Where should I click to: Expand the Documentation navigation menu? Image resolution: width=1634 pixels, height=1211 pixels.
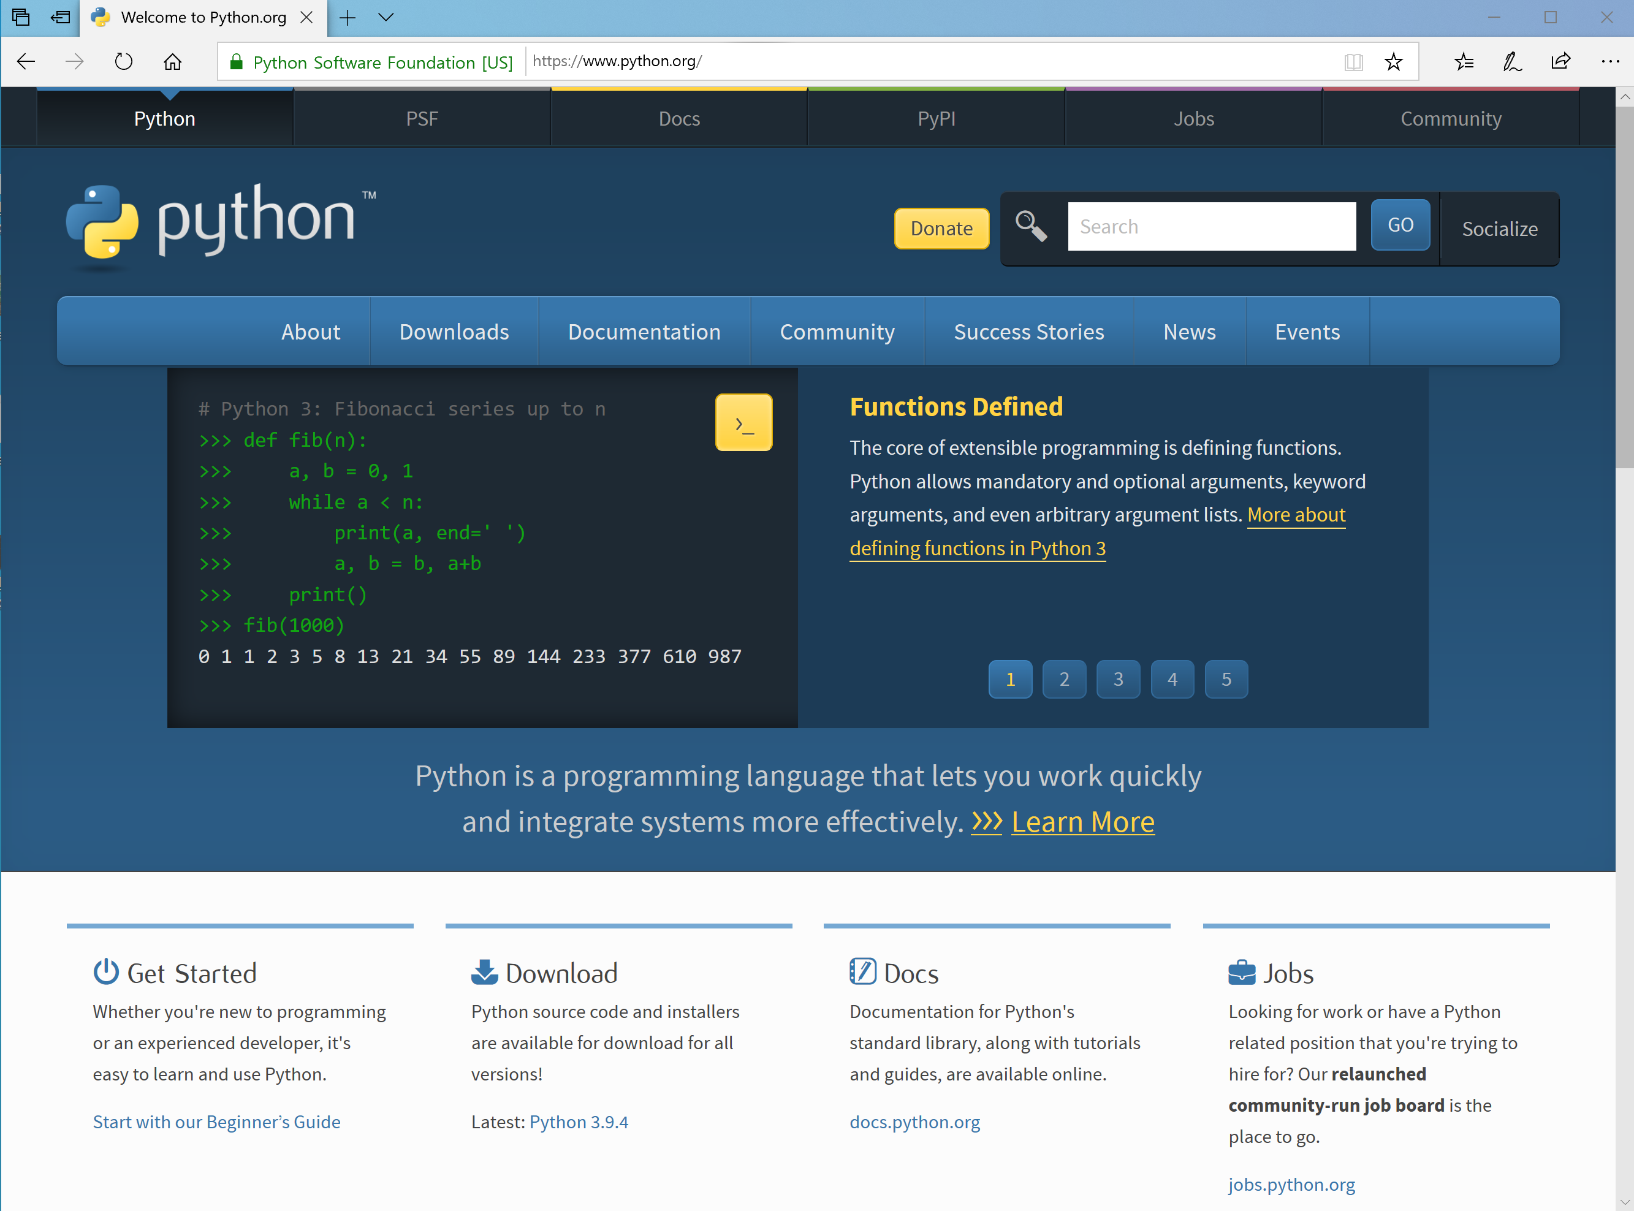(x=642, y=331)
